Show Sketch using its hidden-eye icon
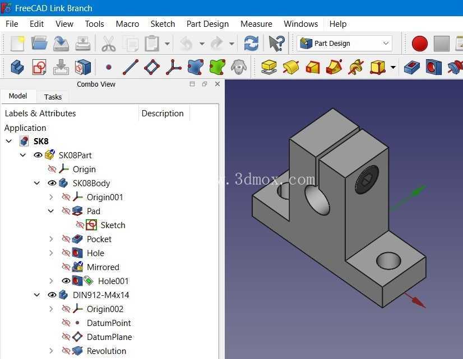 point(80,225)
